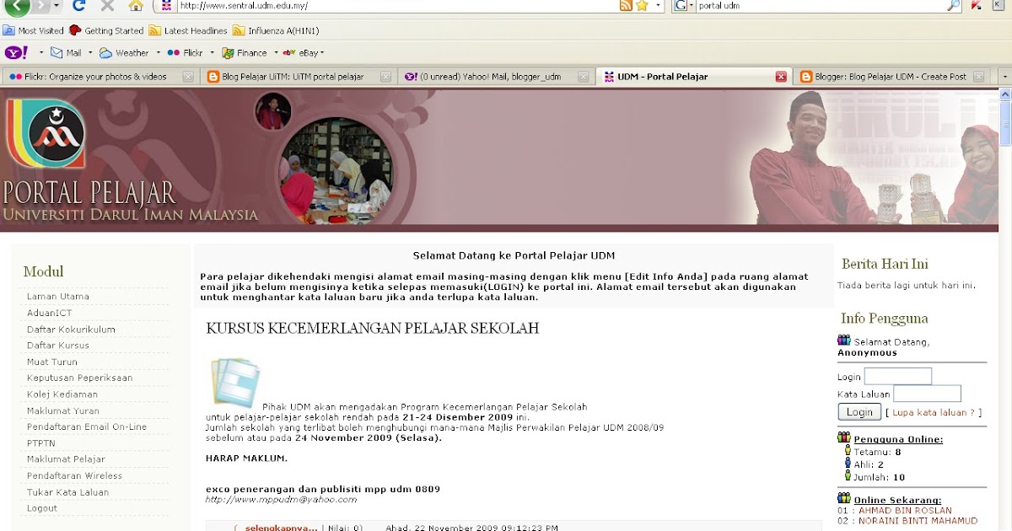Select the UDM - Portal Pelajar tab

tap(693, 76)
